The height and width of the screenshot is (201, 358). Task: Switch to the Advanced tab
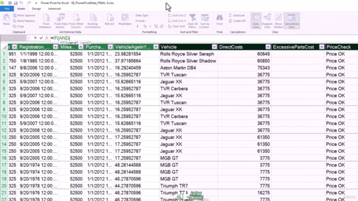pyautogui.click(x=54, y=9)
